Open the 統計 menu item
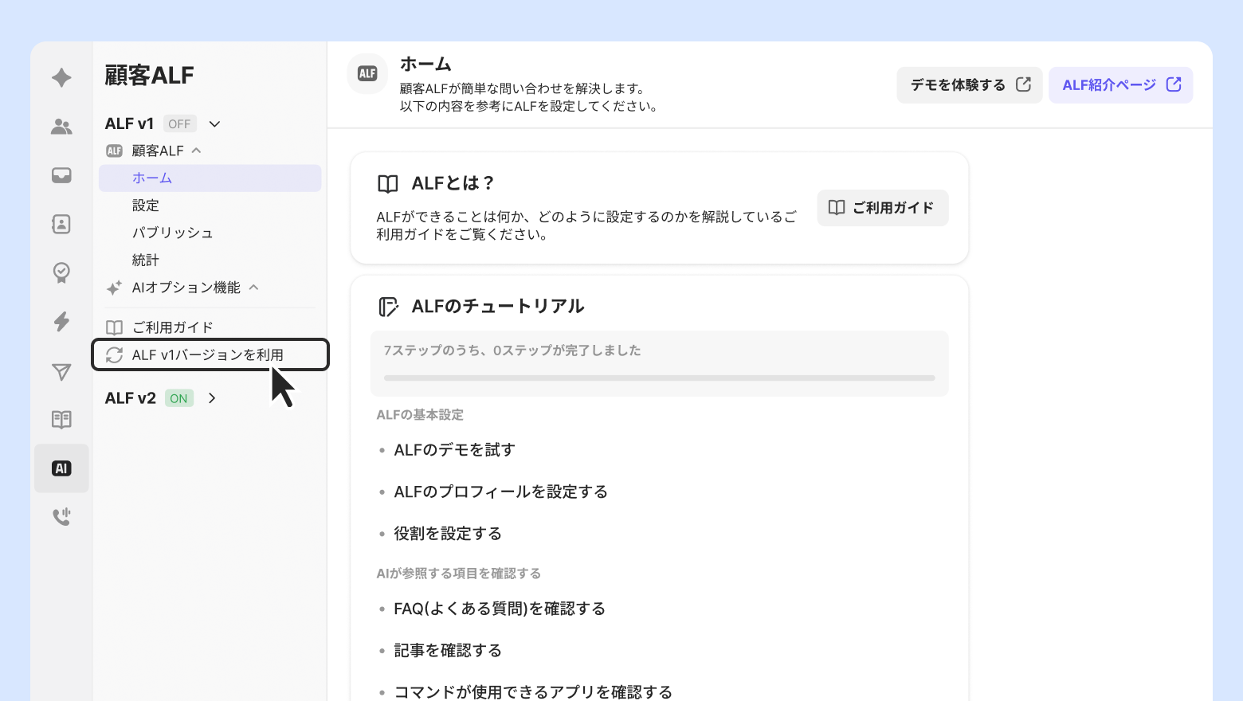The width and height of the screenshot is (1243, 701). click(146, 260)
